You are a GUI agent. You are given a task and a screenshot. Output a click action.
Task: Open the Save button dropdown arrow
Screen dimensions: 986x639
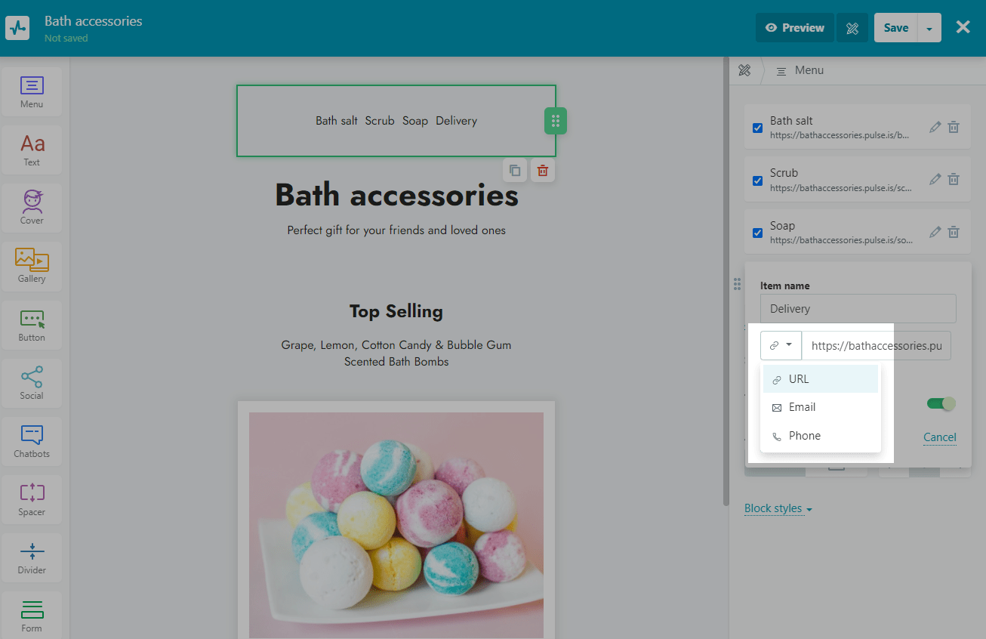click(x=929, y=28)
